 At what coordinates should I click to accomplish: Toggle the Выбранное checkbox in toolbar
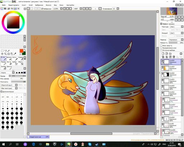42,9
